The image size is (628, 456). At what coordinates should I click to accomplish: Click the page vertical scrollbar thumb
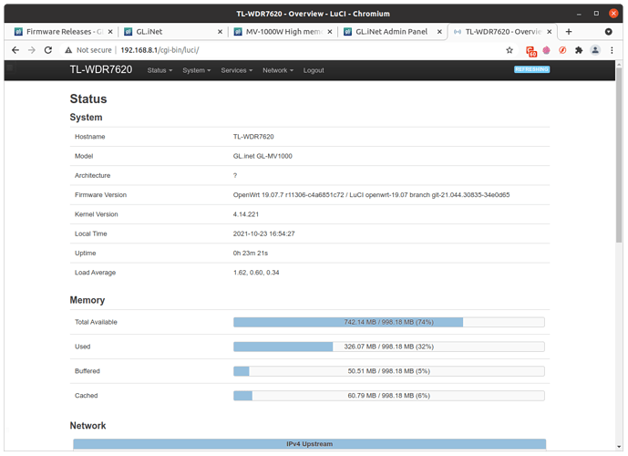click(x=619, y=154)
